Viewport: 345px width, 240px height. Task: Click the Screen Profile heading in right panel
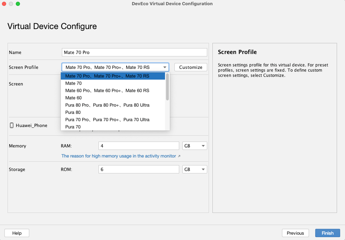click(x=237, y=52)
